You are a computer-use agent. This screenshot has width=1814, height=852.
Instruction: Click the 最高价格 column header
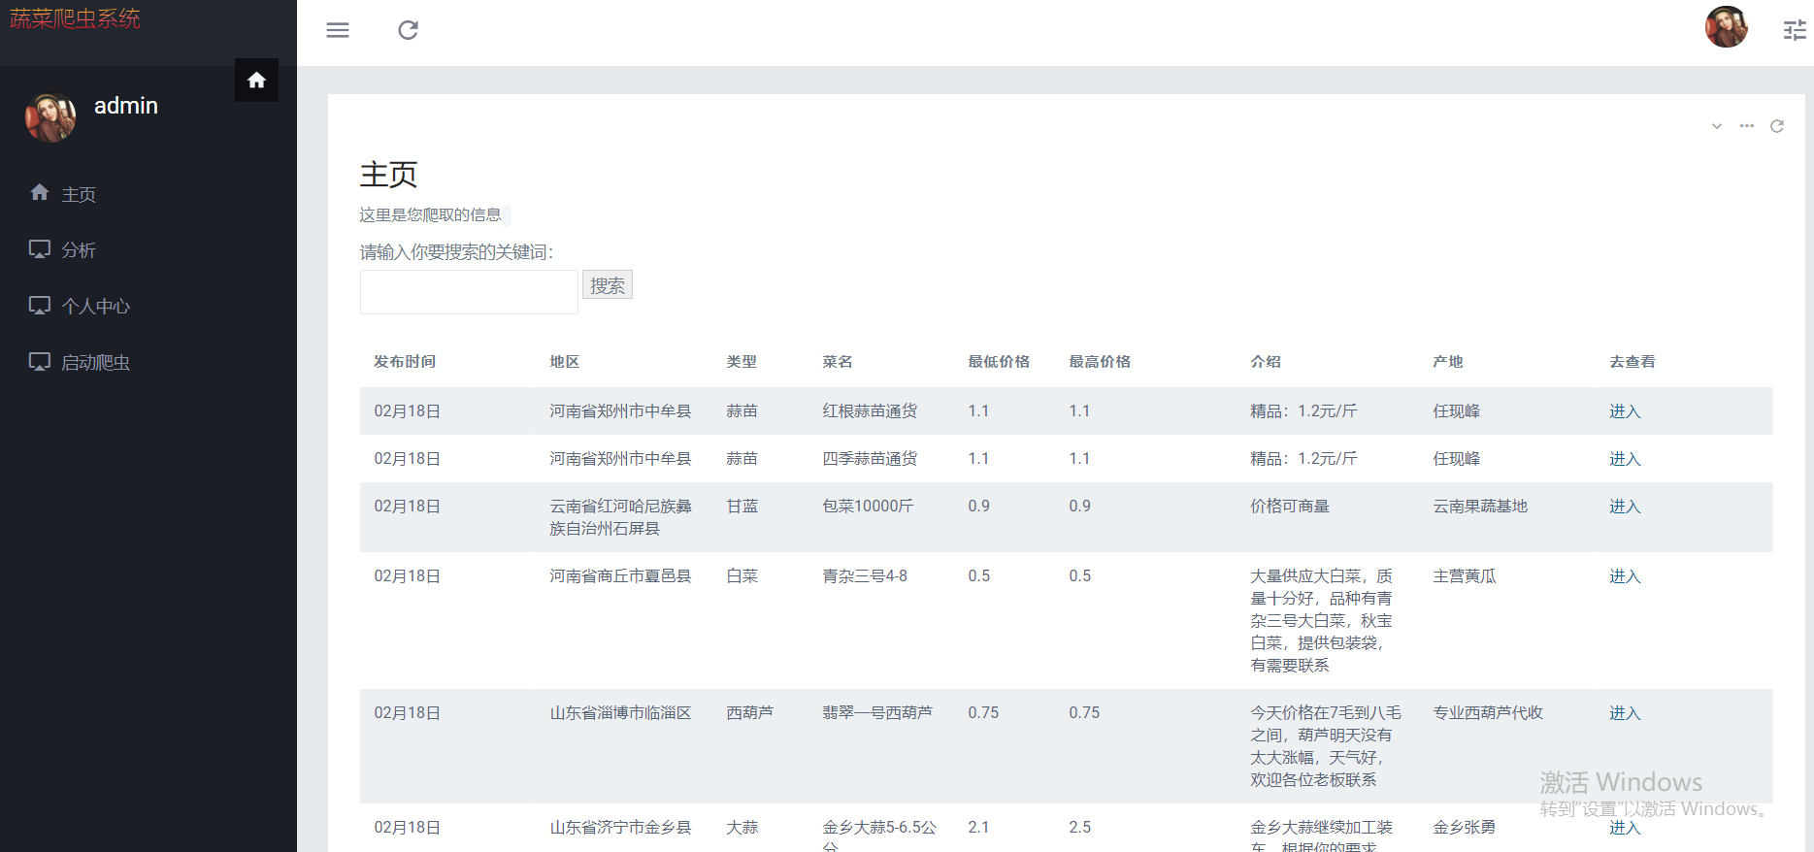point(1100,362)
